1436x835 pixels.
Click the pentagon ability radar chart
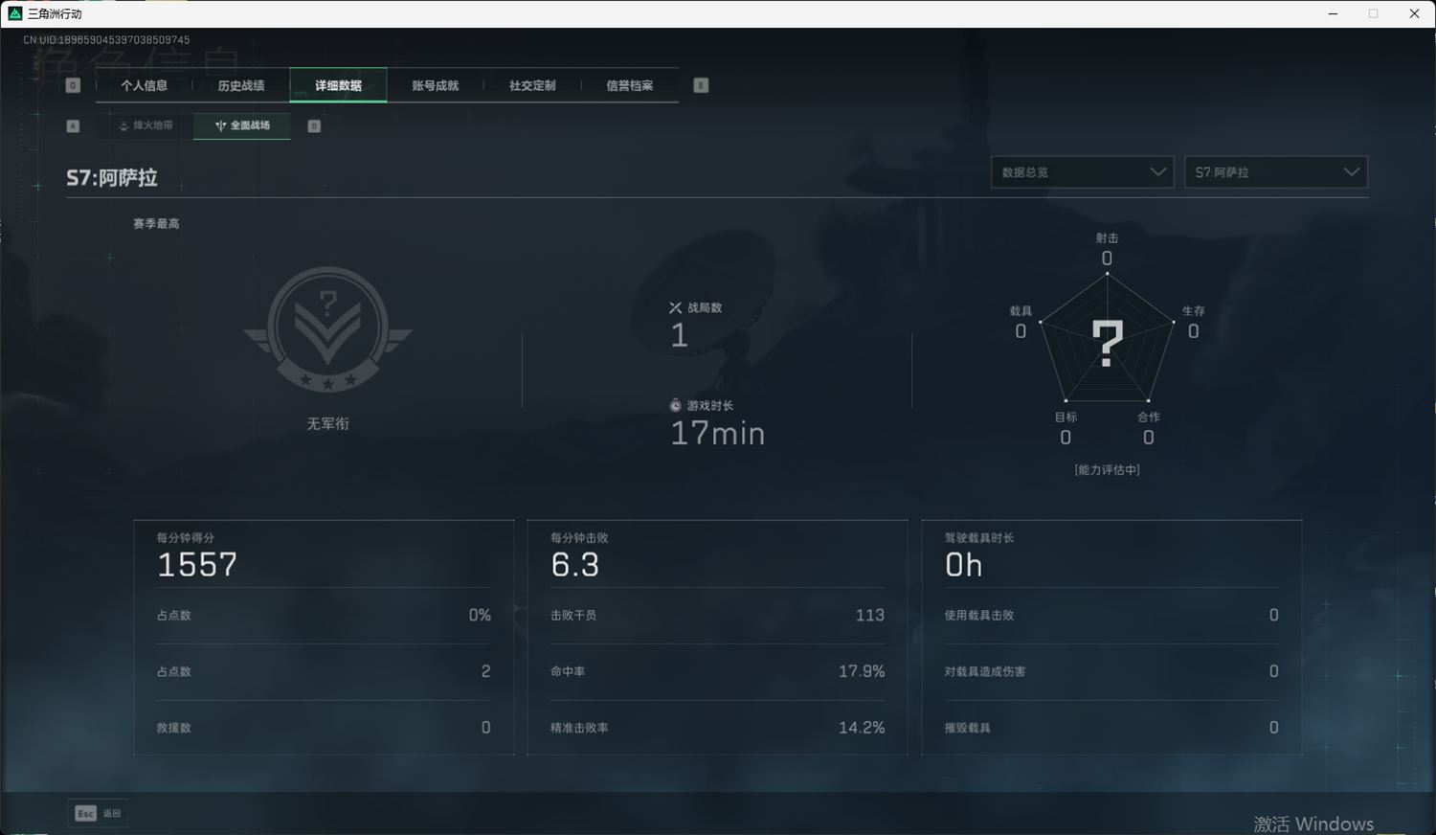(x=1107, y=340)
